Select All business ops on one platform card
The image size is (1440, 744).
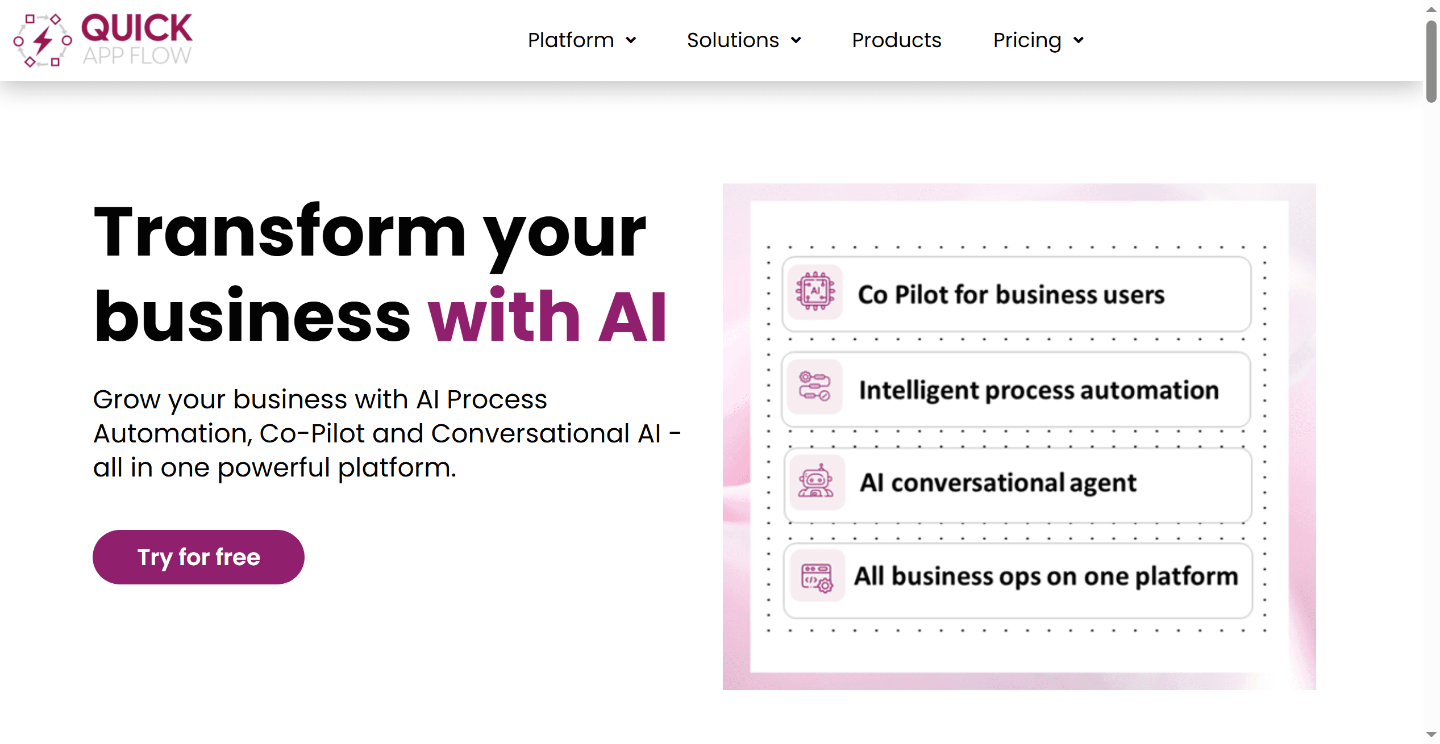tap(1017, 579)
